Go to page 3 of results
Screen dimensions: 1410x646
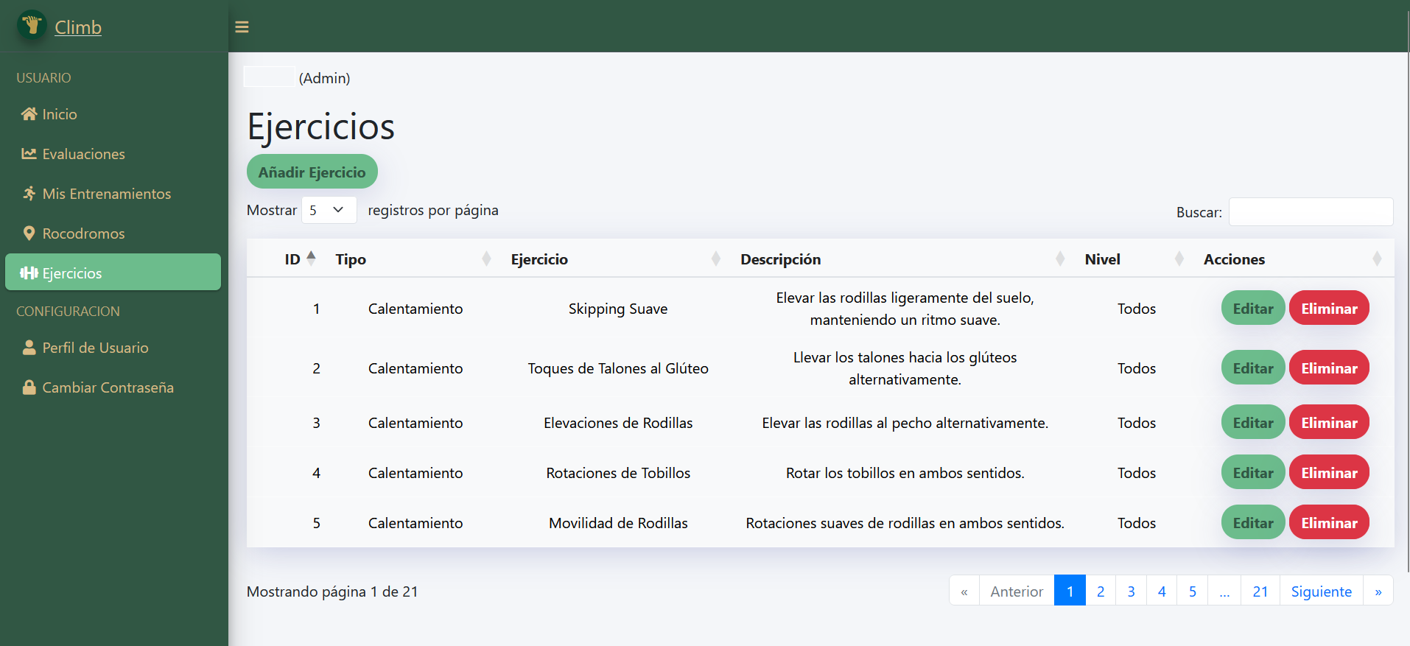(1131, 591)
